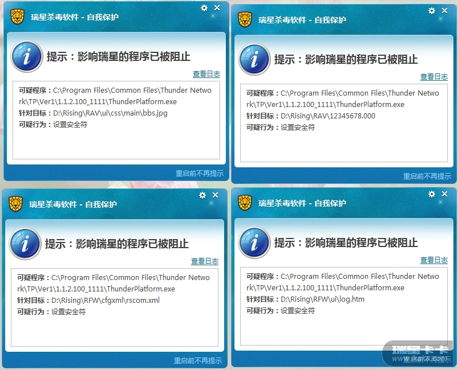Click heading 提示:影响瑞星的程序已被阻止 in rscom.xml alert
Image resolution: width=458 pixels, height=370 pixels.
[x=116, y=244]
